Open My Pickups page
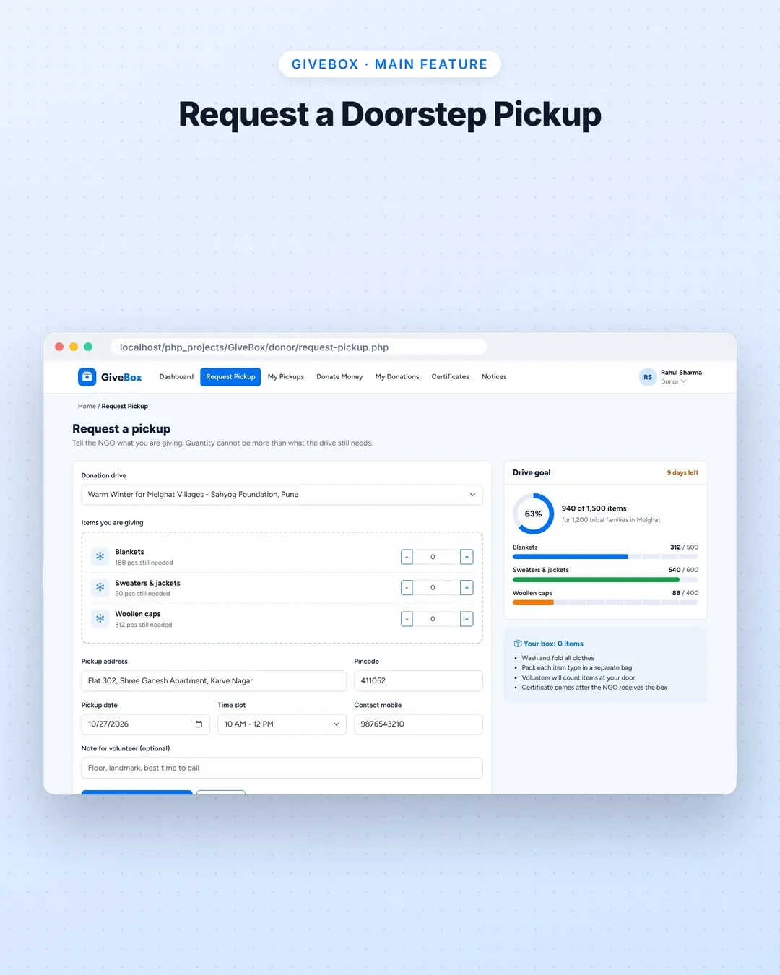The height and width of the screenshot is (975, 780). tap(286, 377)
